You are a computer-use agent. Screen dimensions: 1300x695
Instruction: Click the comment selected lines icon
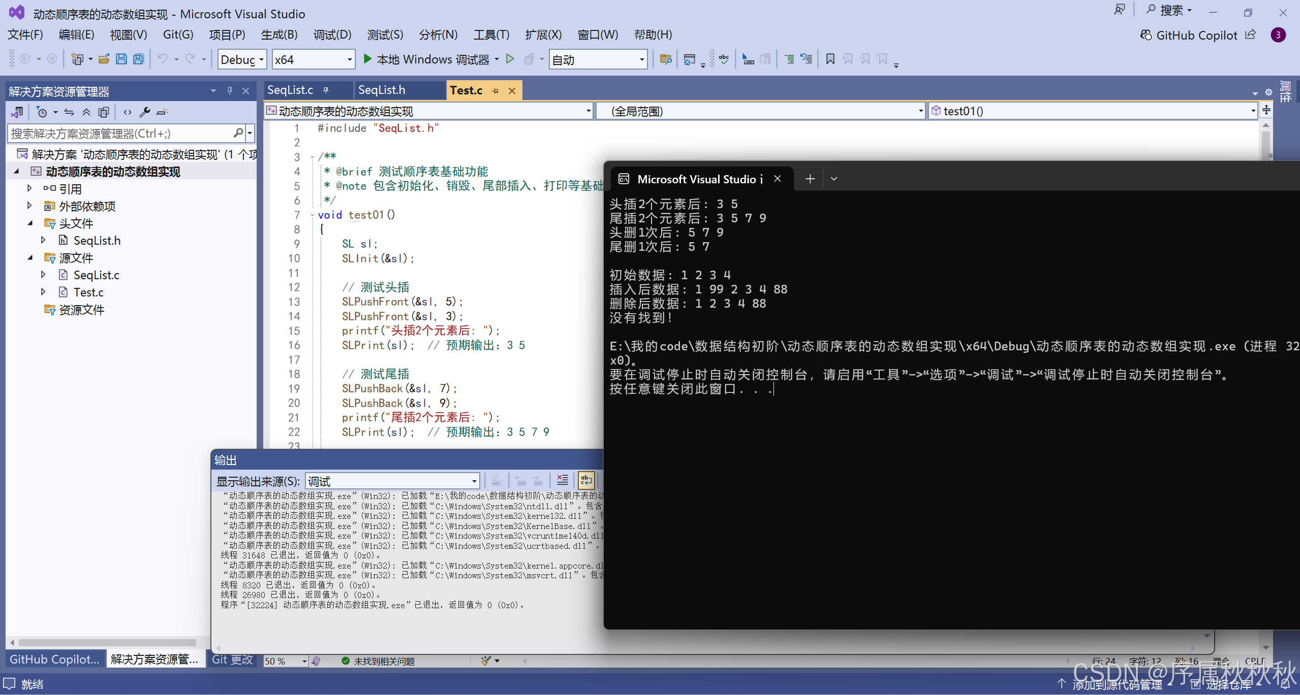789,59
